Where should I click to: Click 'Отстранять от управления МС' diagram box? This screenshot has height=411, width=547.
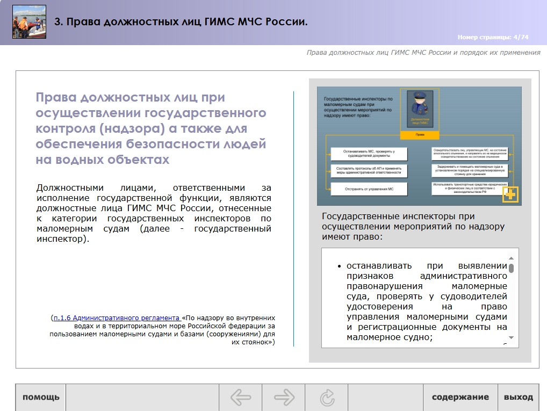(x=369, y=189)
